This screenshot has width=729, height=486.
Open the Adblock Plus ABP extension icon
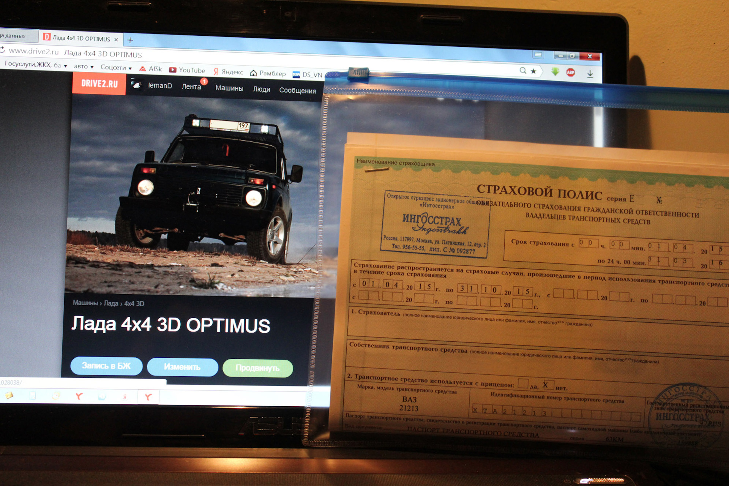570,72
